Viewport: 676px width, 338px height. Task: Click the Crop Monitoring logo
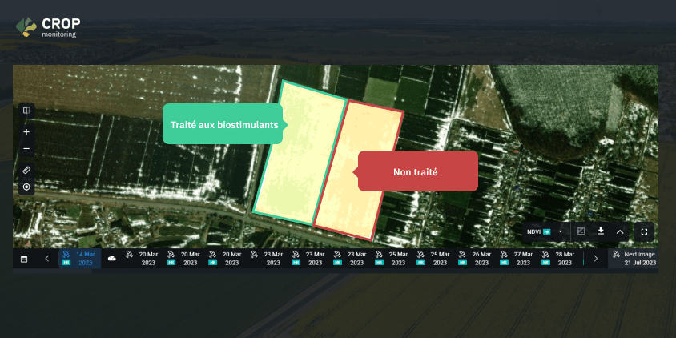click(48, 27)
